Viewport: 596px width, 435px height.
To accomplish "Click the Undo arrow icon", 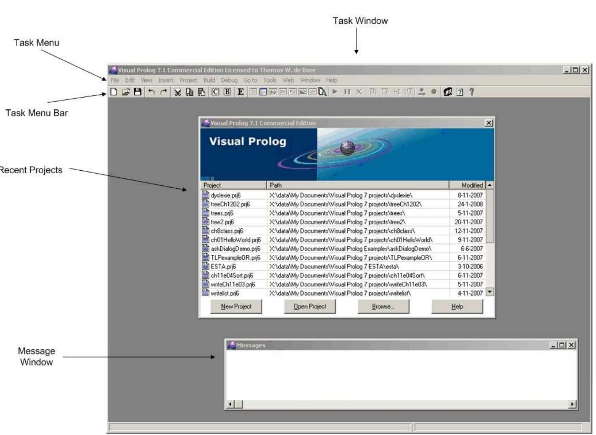I will click(151, 92).
